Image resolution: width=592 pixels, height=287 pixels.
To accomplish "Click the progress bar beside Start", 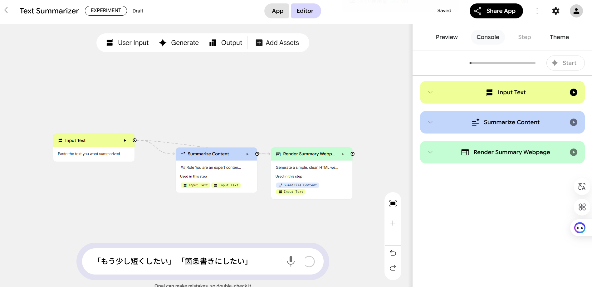I will [502, 63].
